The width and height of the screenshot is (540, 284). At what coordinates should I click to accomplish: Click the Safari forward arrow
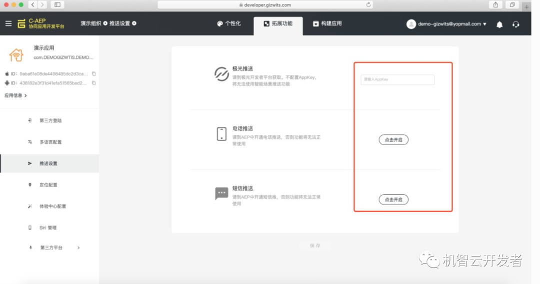click(x=42, y=5)
